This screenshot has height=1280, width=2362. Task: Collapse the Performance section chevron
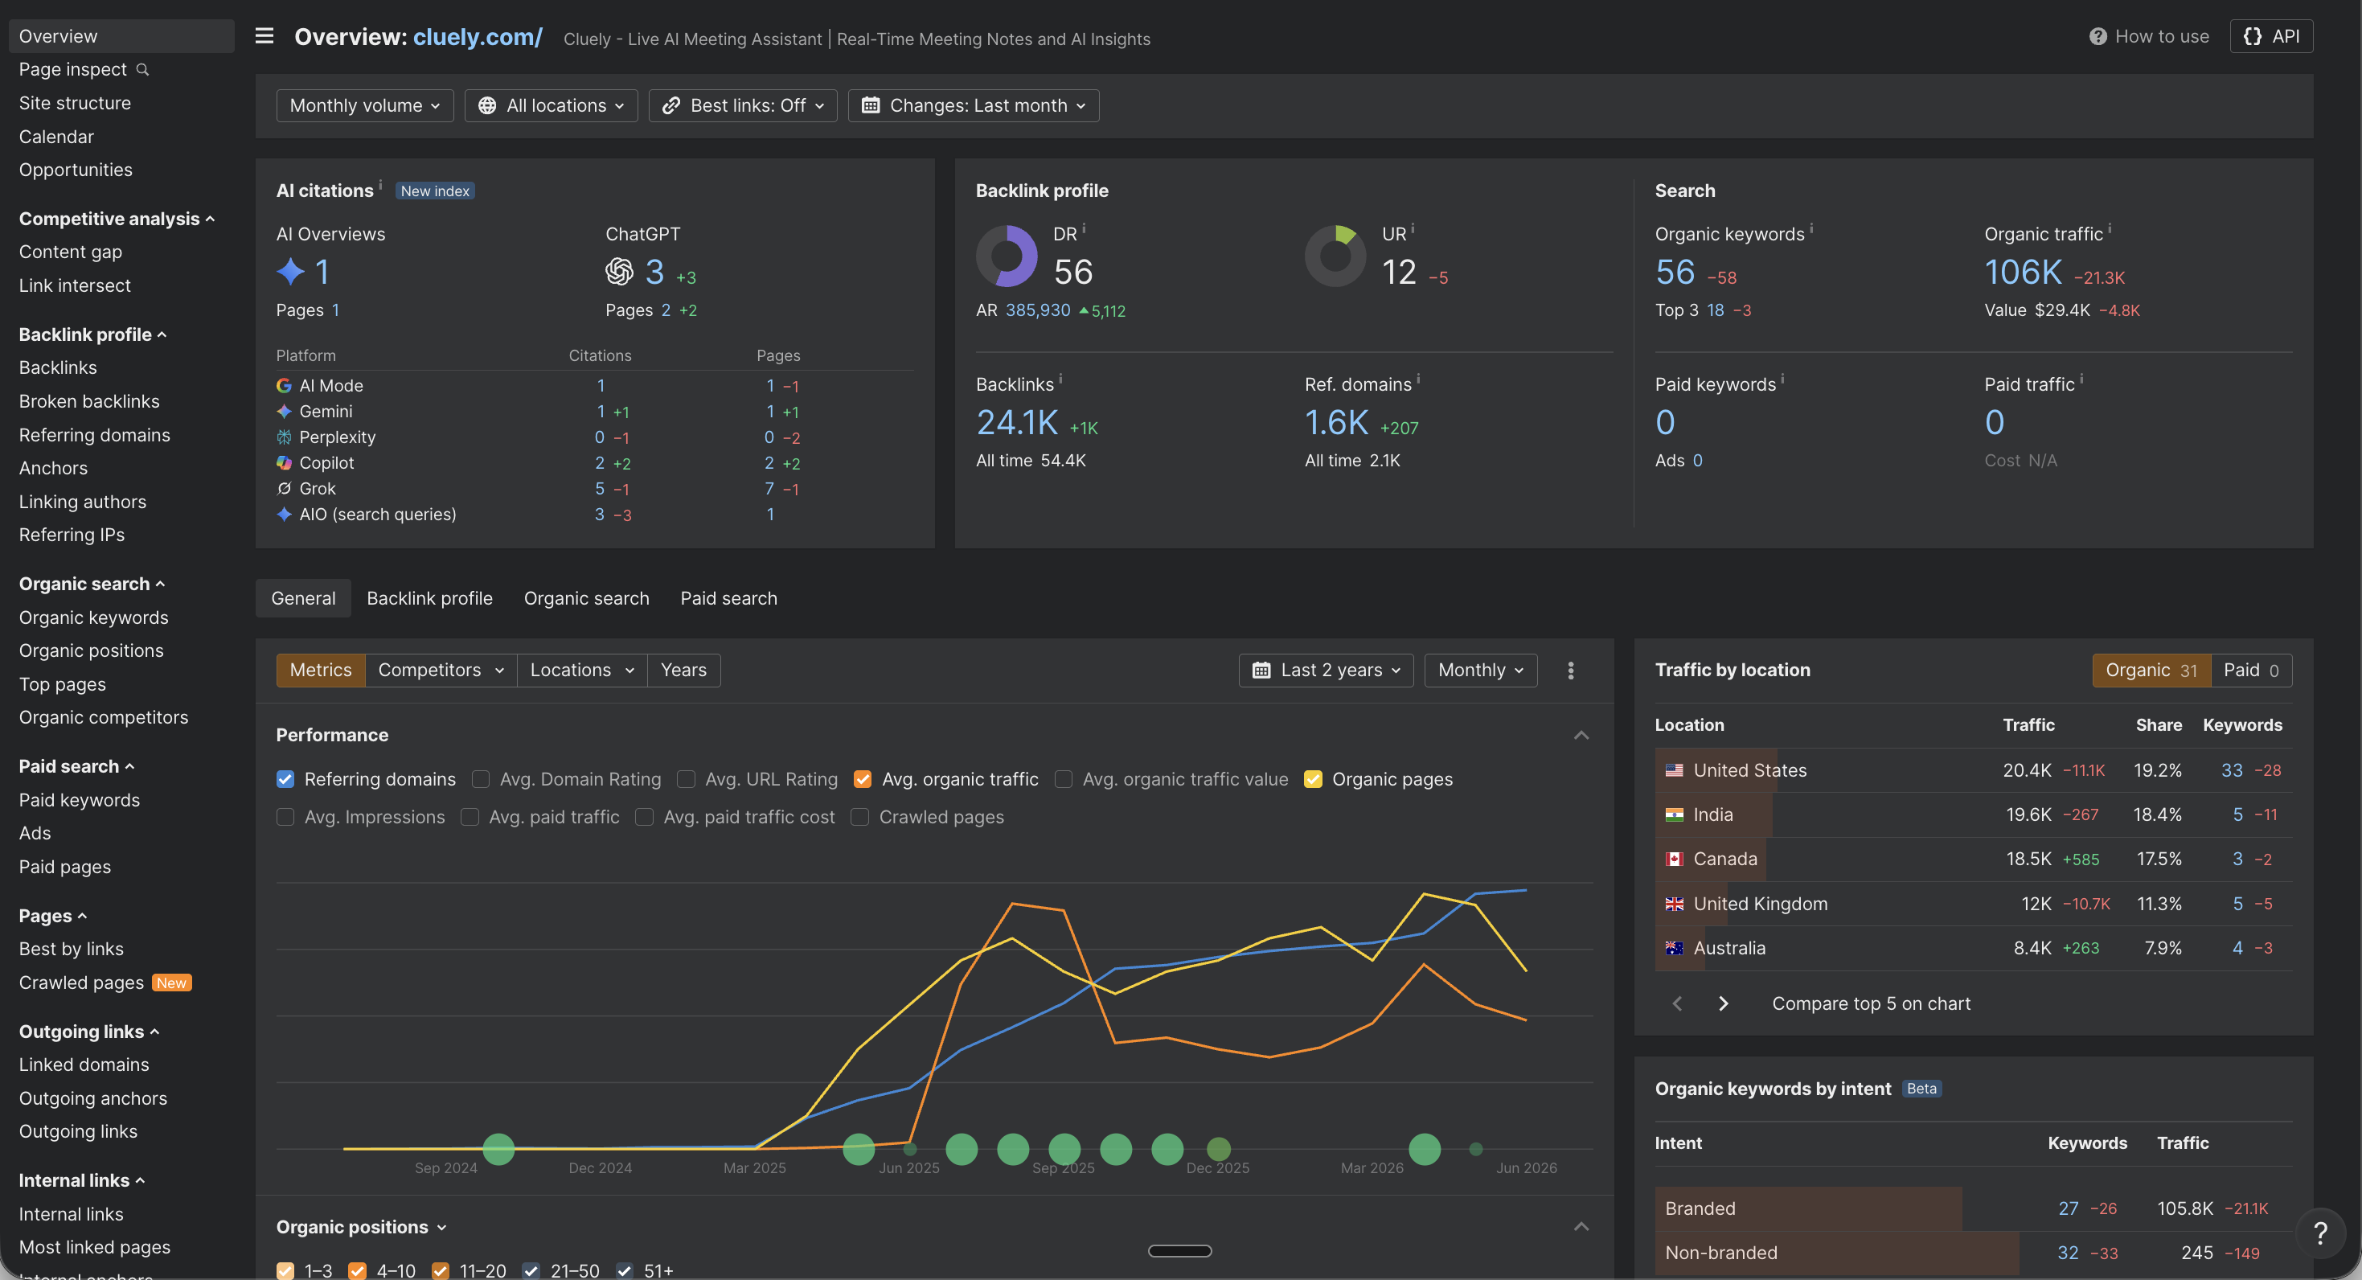point(1581,736)
